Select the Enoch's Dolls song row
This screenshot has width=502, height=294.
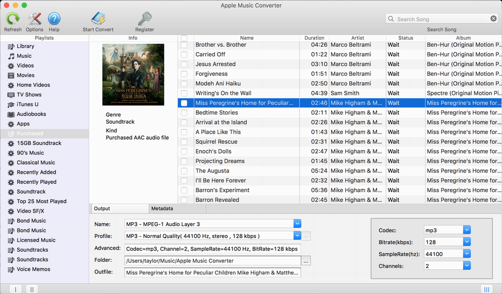(x=340, y=151)
